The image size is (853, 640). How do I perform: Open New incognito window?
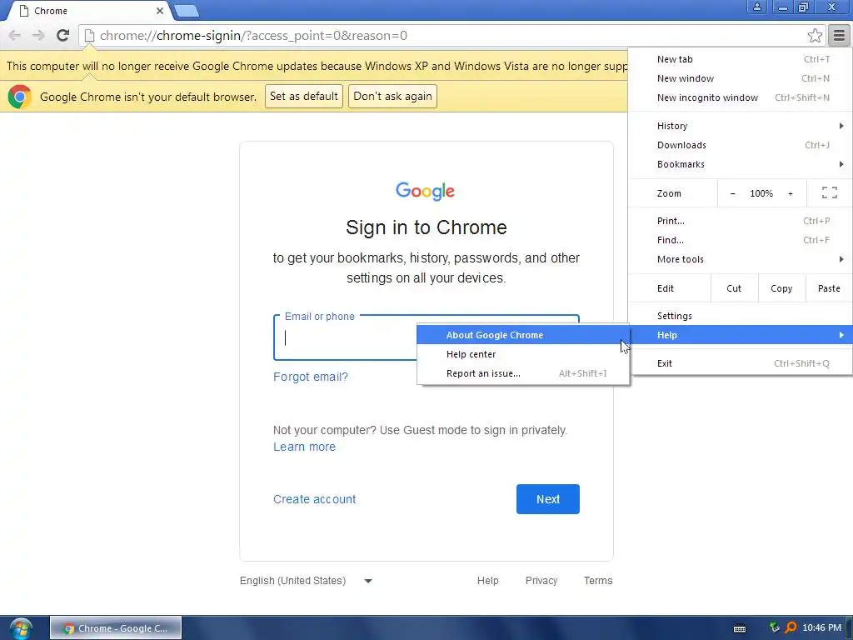[x=740, y=97]
